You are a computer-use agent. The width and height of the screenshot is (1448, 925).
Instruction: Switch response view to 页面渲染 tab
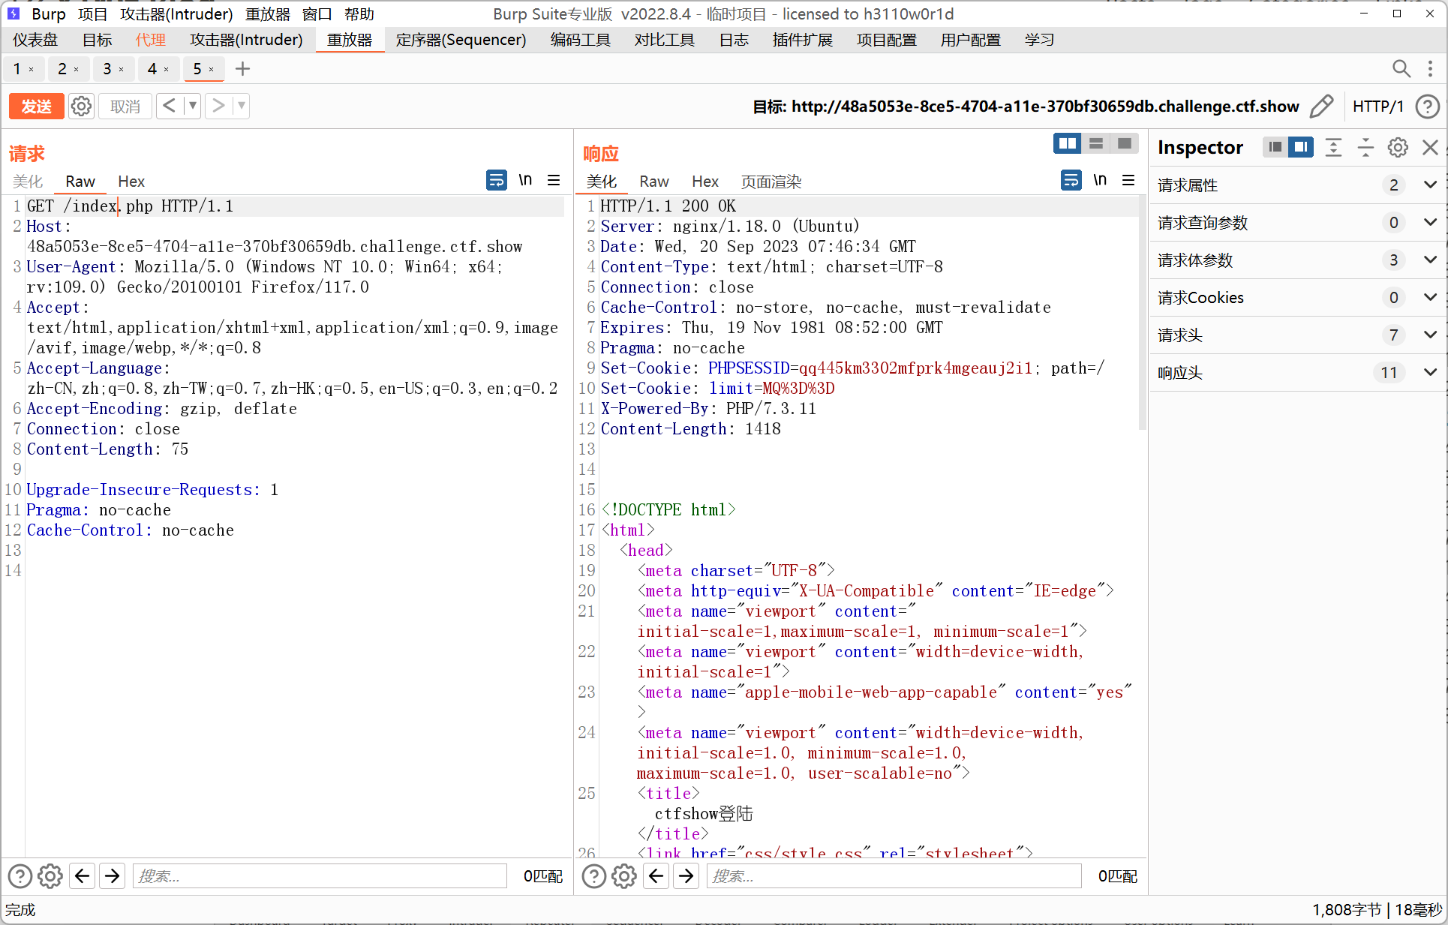[x=771, y=182]
